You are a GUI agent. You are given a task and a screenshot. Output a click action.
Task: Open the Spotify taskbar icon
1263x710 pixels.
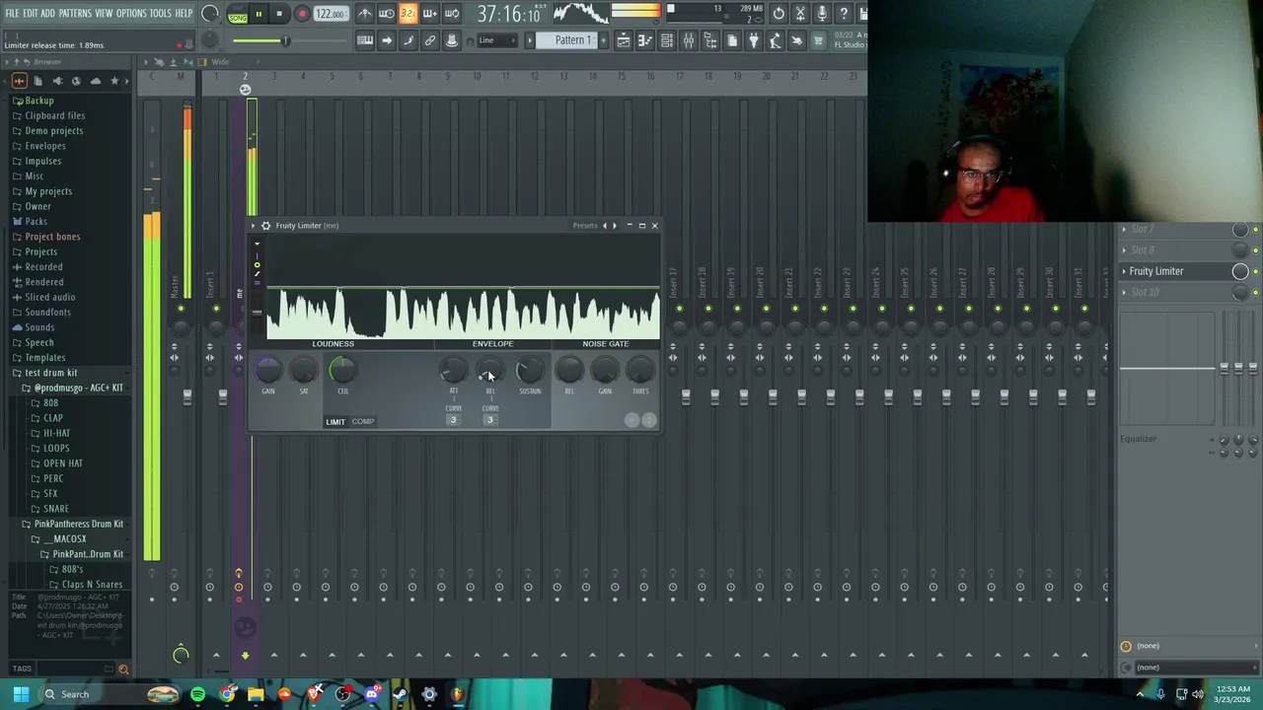198,694
